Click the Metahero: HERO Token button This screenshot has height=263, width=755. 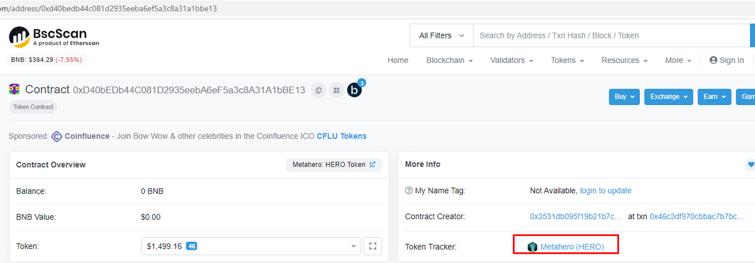333,165
